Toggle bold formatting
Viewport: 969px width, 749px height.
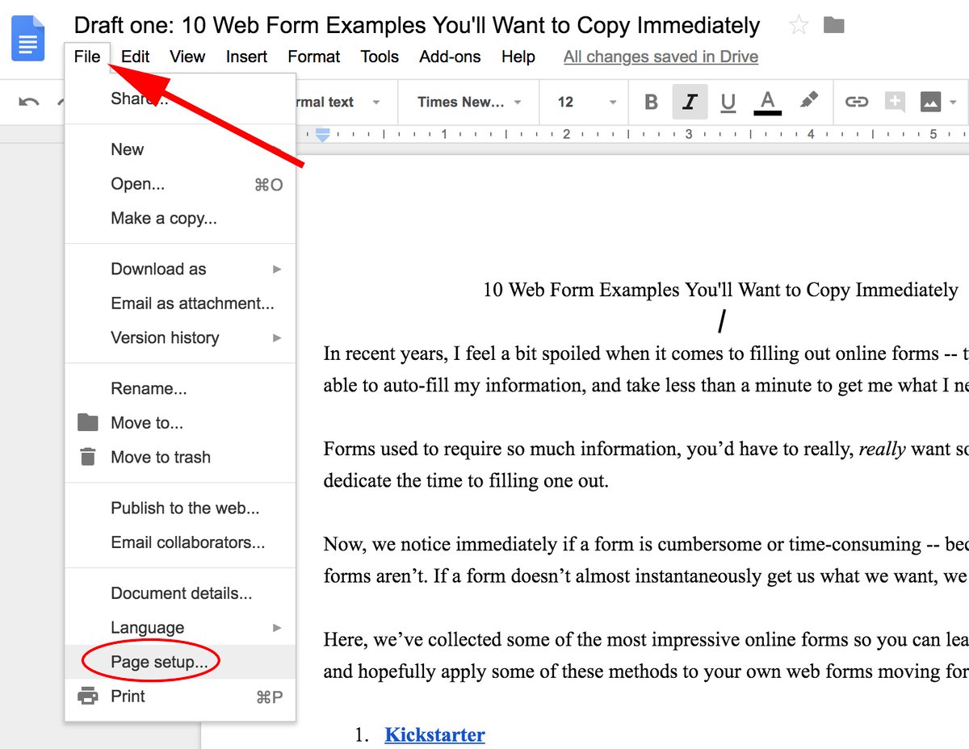(651, 102)
